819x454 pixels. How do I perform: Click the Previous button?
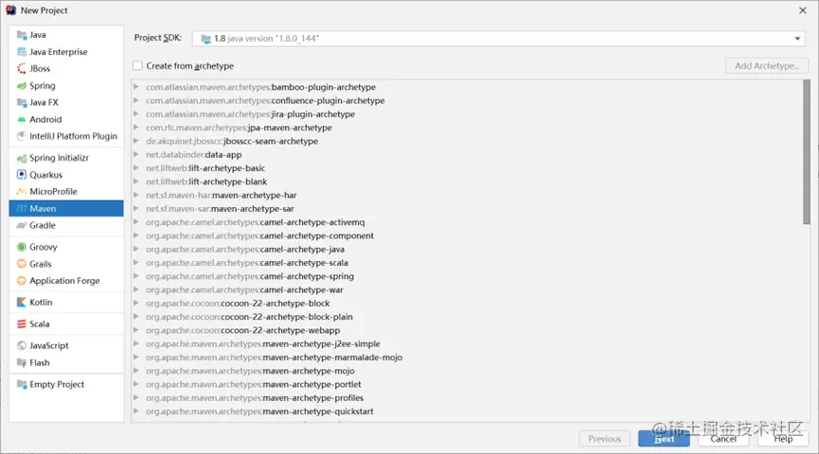tap(604, 439)
